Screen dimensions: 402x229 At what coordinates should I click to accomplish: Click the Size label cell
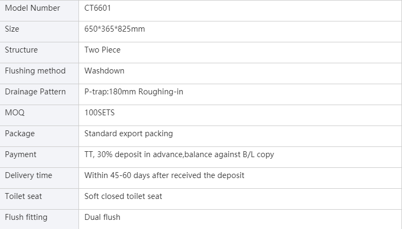point(39,32)
